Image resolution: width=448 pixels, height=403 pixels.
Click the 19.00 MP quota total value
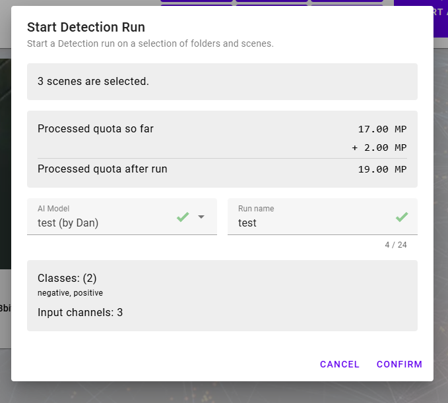382,169
